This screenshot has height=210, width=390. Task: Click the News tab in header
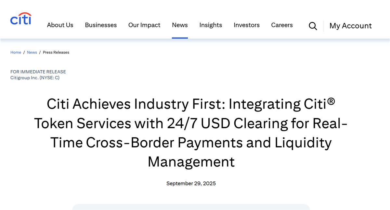pyautogui.click(x=180, y=25)
